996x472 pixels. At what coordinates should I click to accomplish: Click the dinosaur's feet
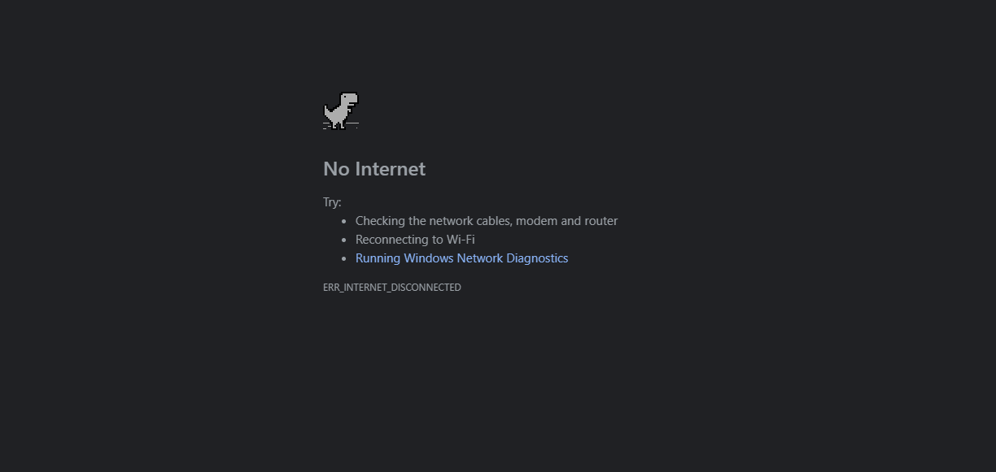[x=339, y=125]
